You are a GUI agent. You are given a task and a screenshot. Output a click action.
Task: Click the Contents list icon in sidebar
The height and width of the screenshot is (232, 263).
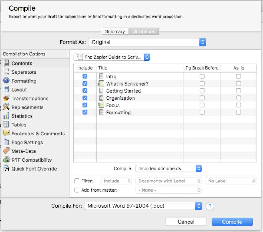6,63
